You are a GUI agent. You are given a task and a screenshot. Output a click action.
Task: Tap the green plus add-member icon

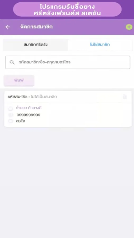click(129, 27)
